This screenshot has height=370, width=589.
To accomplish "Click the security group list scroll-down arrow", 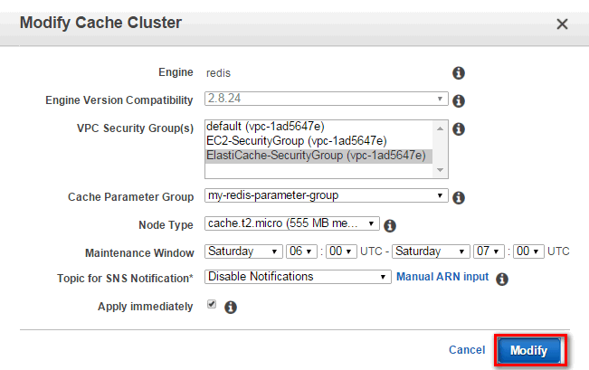I will 440,170.
